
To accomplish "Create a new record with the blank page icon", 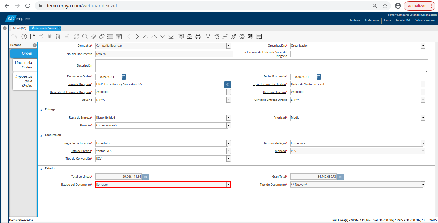I will 32,36.
